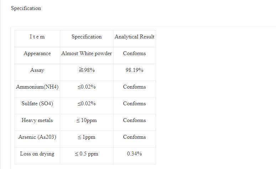This screenshot has height=169, width=276.
Task: Select the Heavy metals row label
Action: pos(37,120)
